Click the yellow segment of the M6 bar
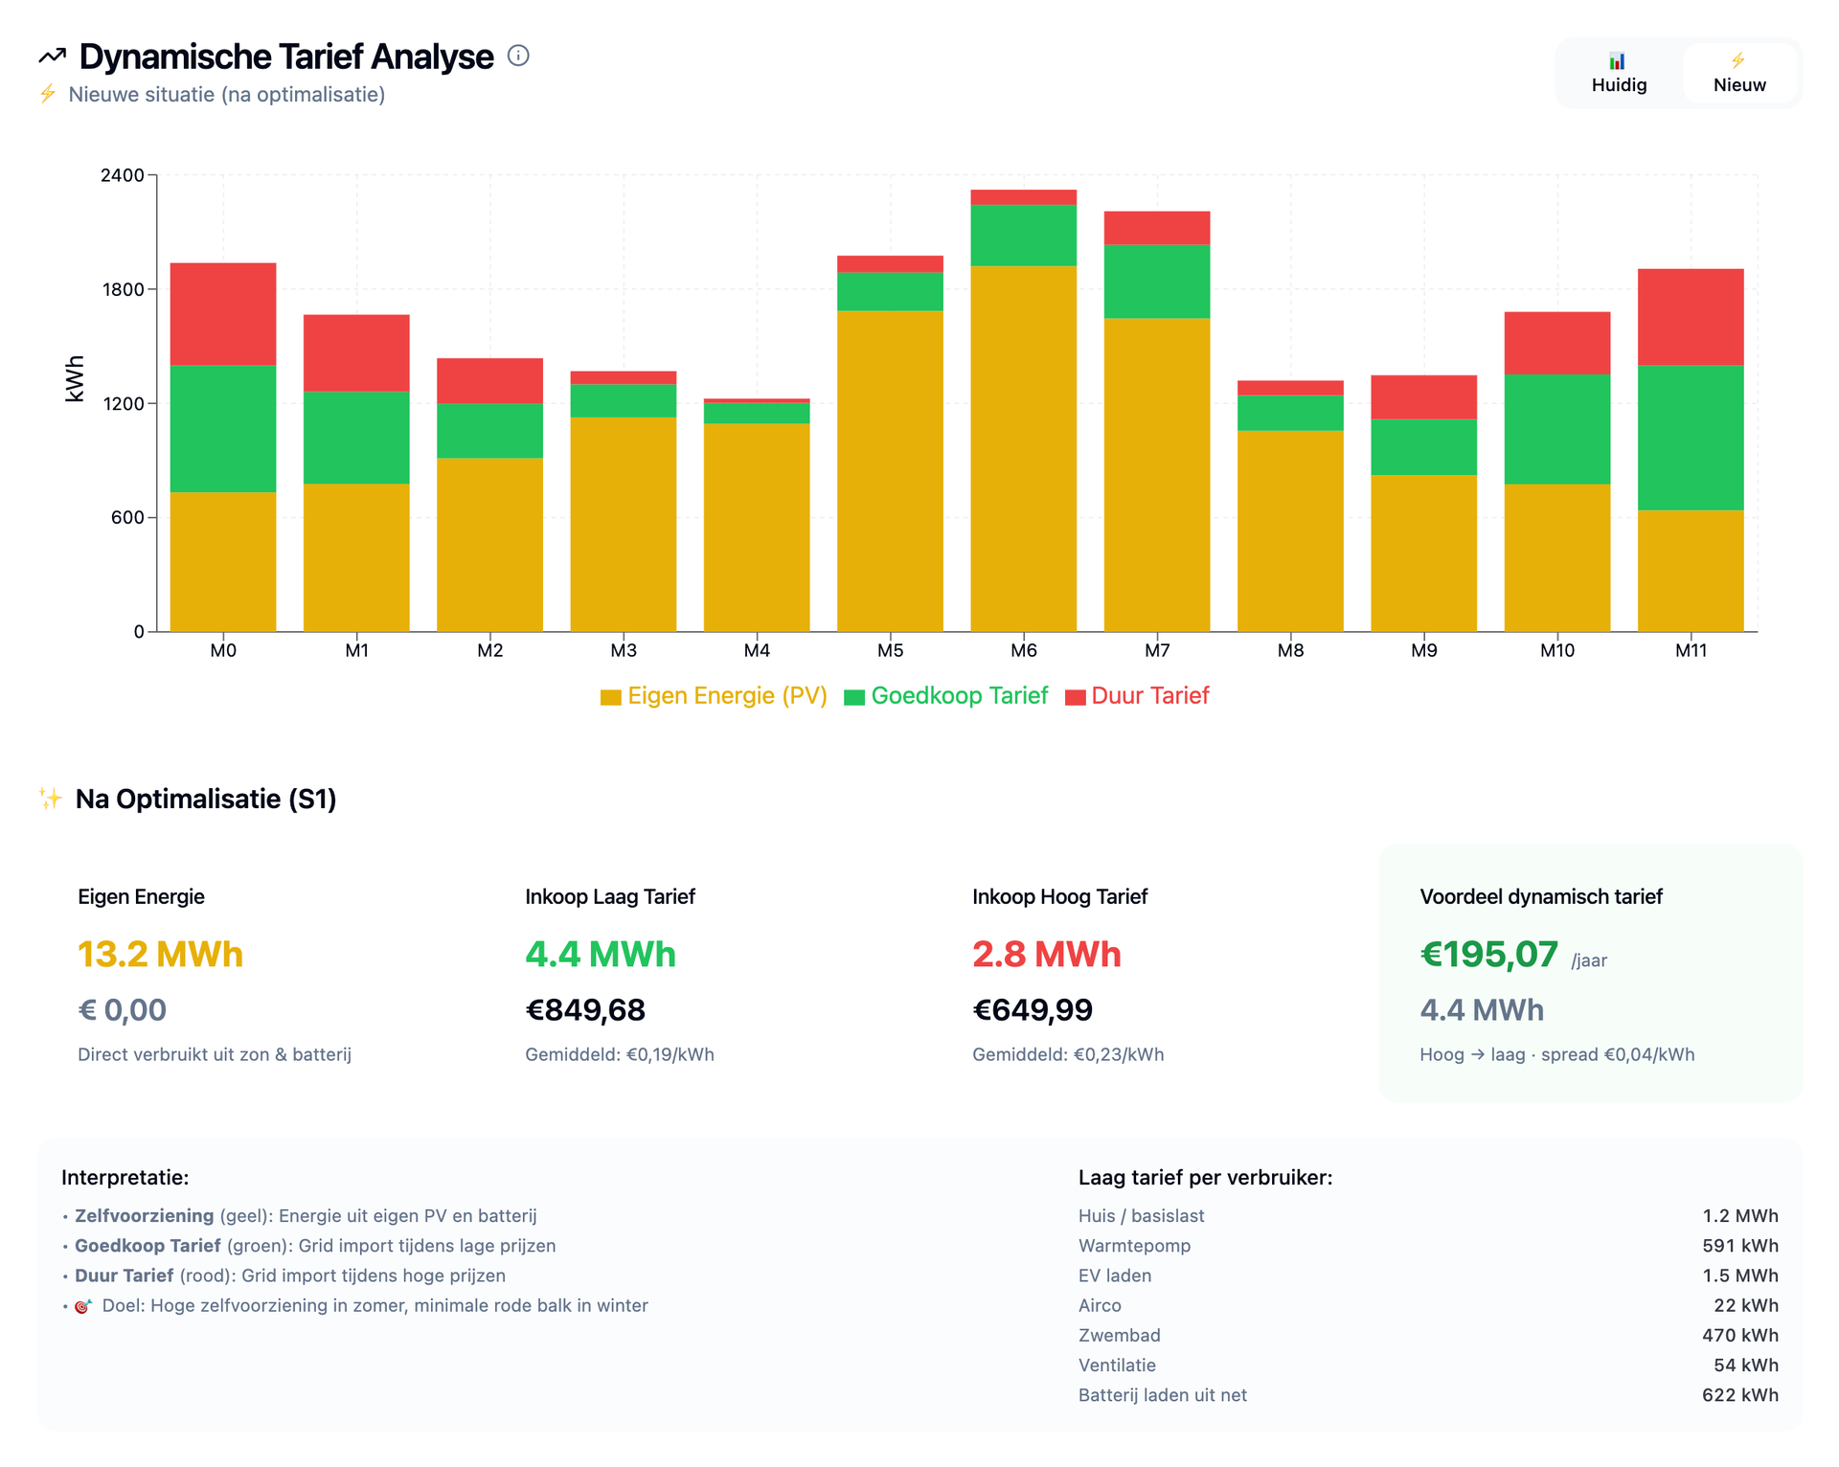Image resolution: width=1839 pixels, height=1467 pixels. 1024,448
